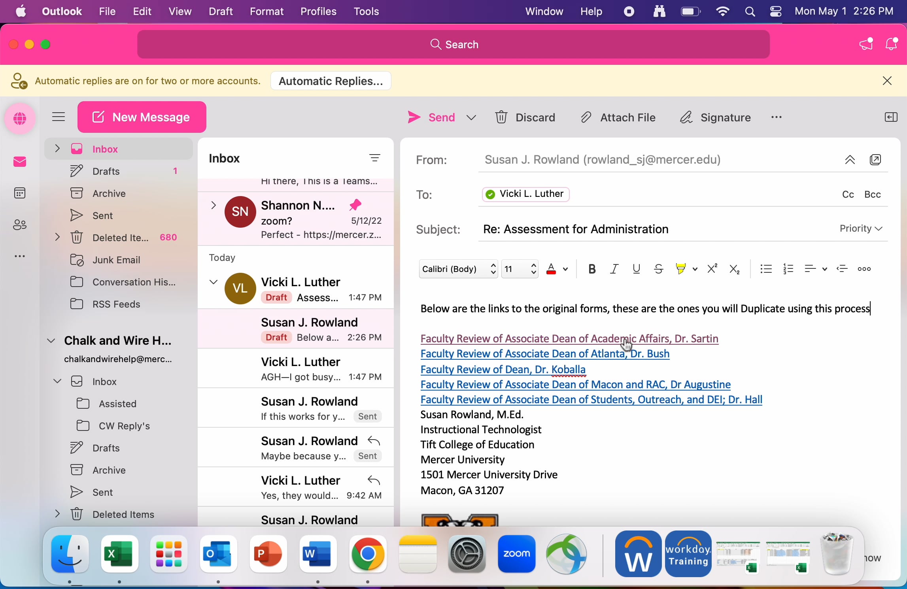This screenshot has width=907, height=589.
Task: Open the Format menu
Action: click(266, 11)
